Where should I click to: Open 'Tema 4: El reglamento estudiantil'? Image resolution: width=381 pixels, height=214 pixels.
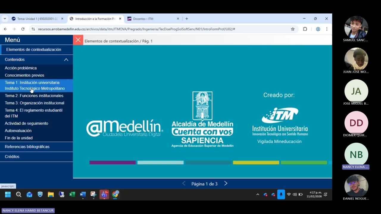pos(34,113)
